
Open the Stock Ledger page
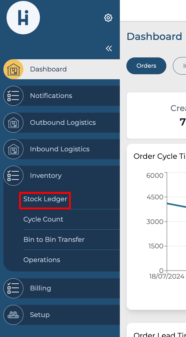(45, 199)
